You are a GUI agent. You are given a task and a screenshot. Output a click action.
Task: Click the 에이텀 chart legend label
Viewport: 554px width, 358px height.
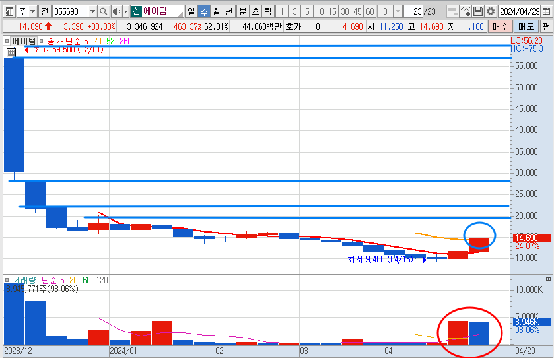(24, 41)
